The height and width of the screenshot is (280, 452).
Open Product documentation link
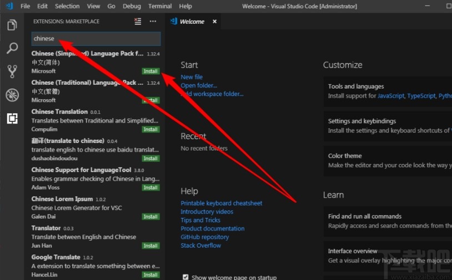(213, 228)
